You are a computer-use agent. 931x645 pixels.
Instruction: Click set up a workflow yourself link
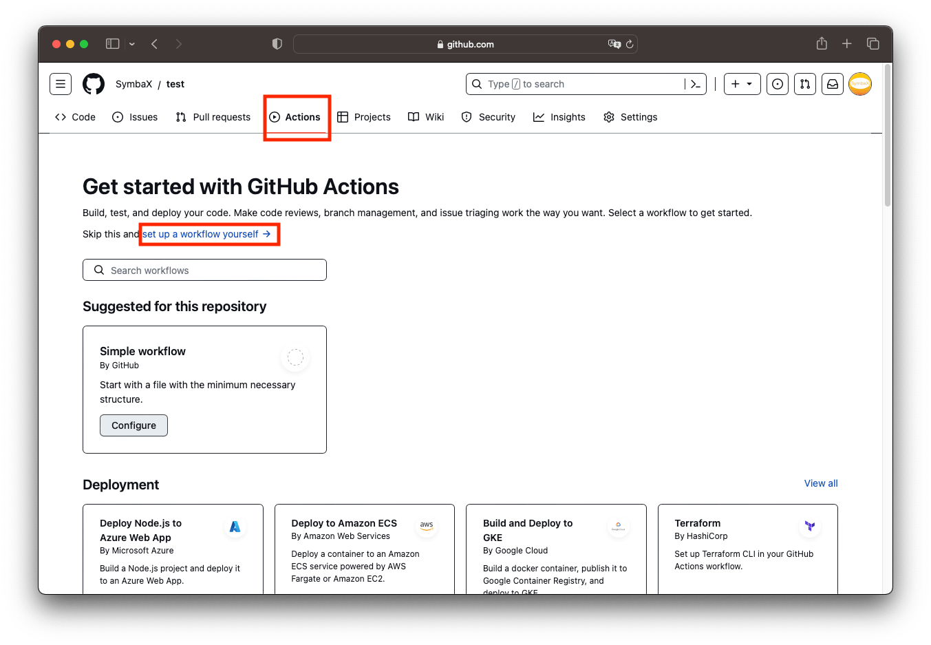pos(206,234)
